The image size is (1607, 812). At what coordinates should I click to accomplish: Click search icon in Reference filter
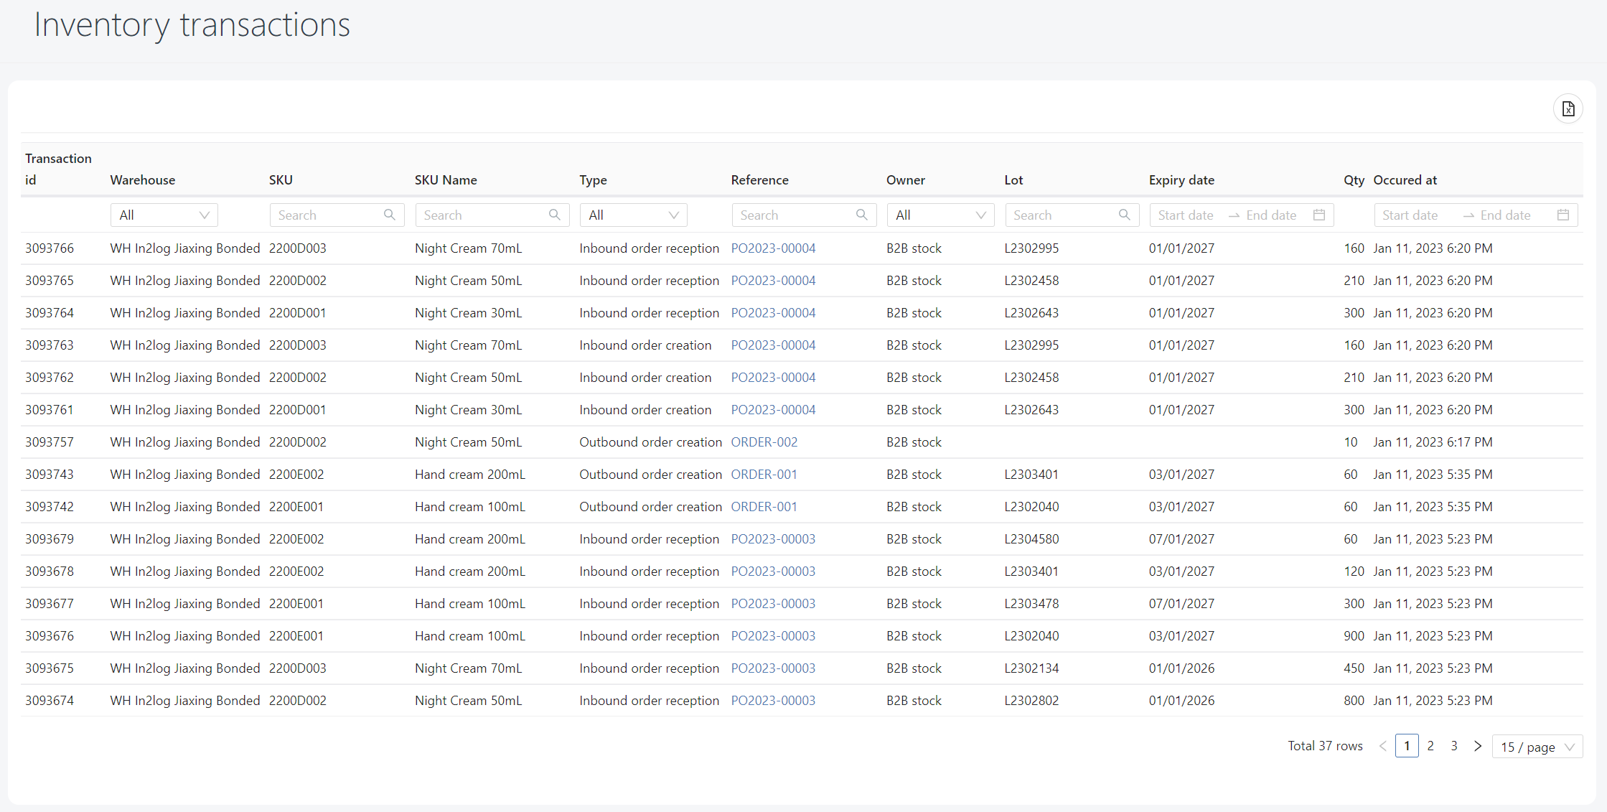861,215
